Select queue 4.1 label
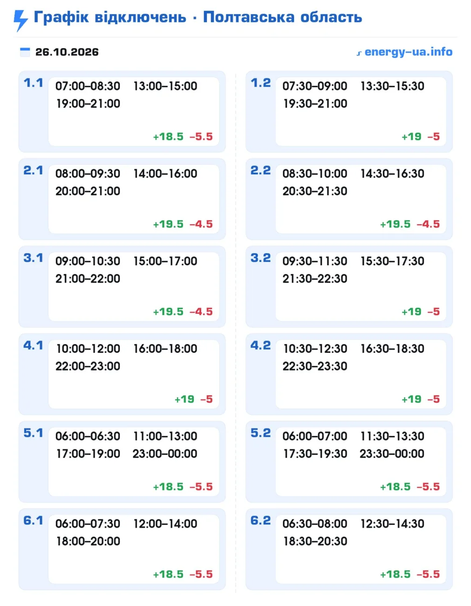Screen dimensions: 471x606 (33, 346)
